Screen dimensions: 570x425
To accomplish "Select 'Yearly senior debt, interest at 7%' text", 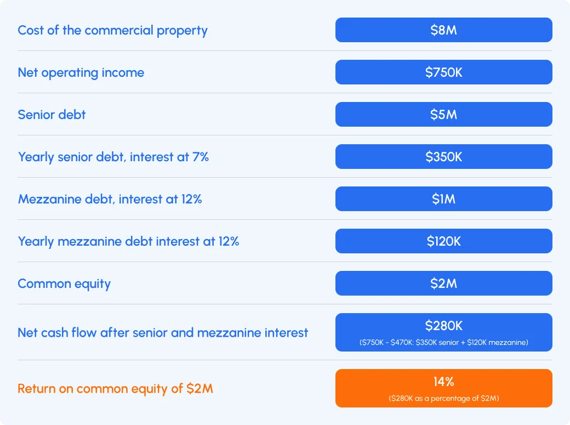I will (113, 157).
